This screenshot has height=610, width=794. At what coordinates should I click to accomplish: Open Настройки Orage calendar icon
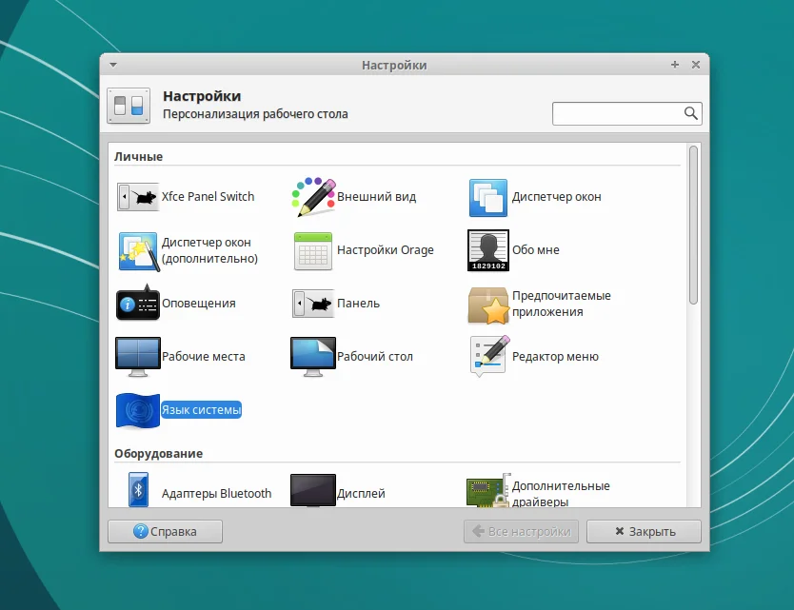(313, 251)
